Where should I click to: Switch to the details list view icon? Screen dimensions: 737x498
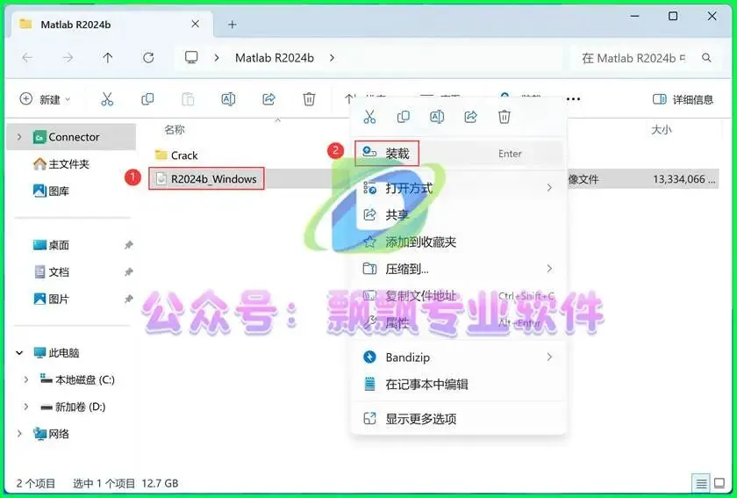(701, 483)
